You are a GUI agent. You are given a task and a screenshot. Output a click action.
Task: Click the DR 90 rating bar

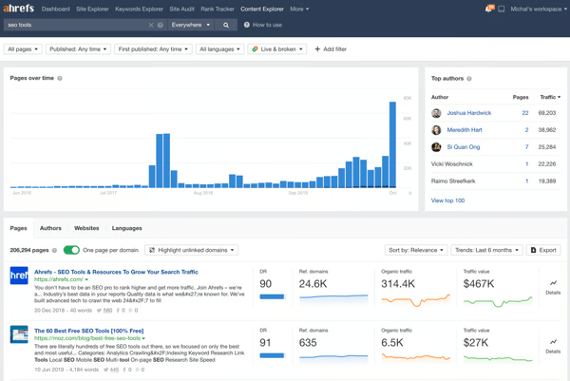(x=272, y=296)
